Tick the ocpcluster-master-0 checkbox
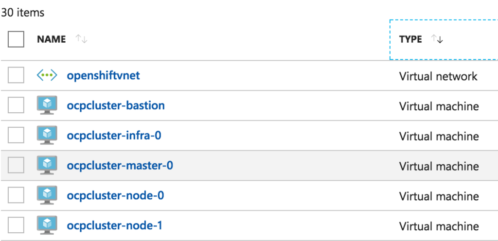498x241 pixels. tap(16, 165)
